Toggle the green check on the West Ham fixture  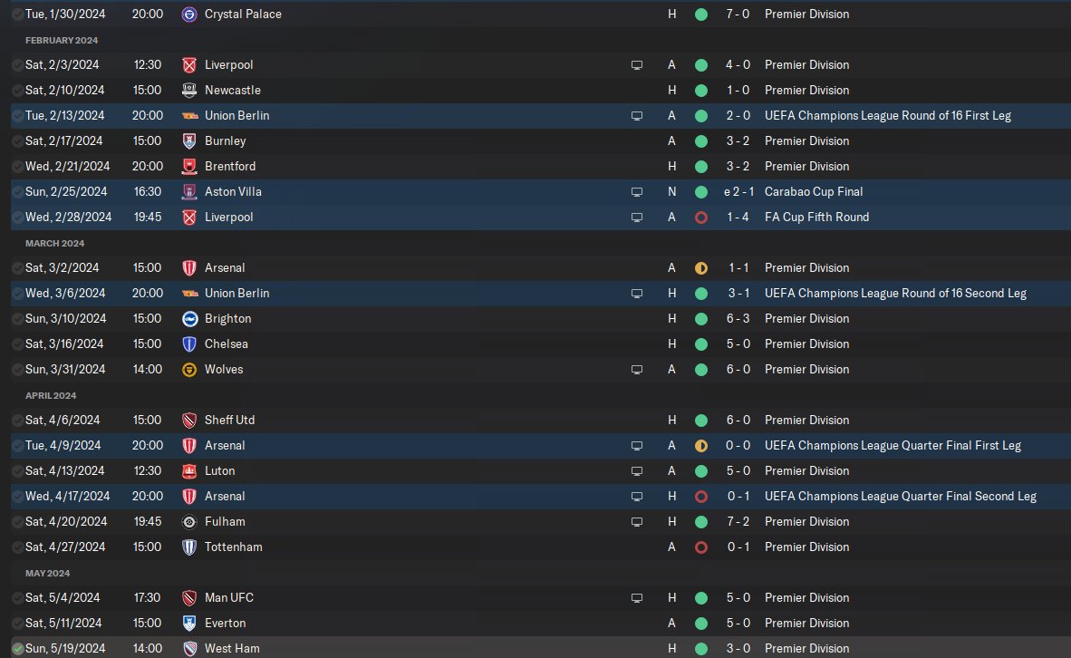pos(18,649)
